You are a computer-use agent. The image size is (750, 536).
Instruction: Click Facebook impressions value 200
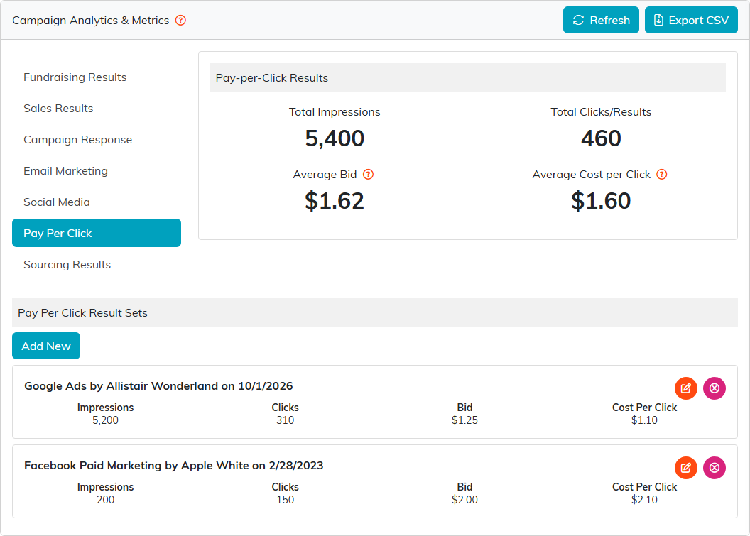tap(105, 500)
